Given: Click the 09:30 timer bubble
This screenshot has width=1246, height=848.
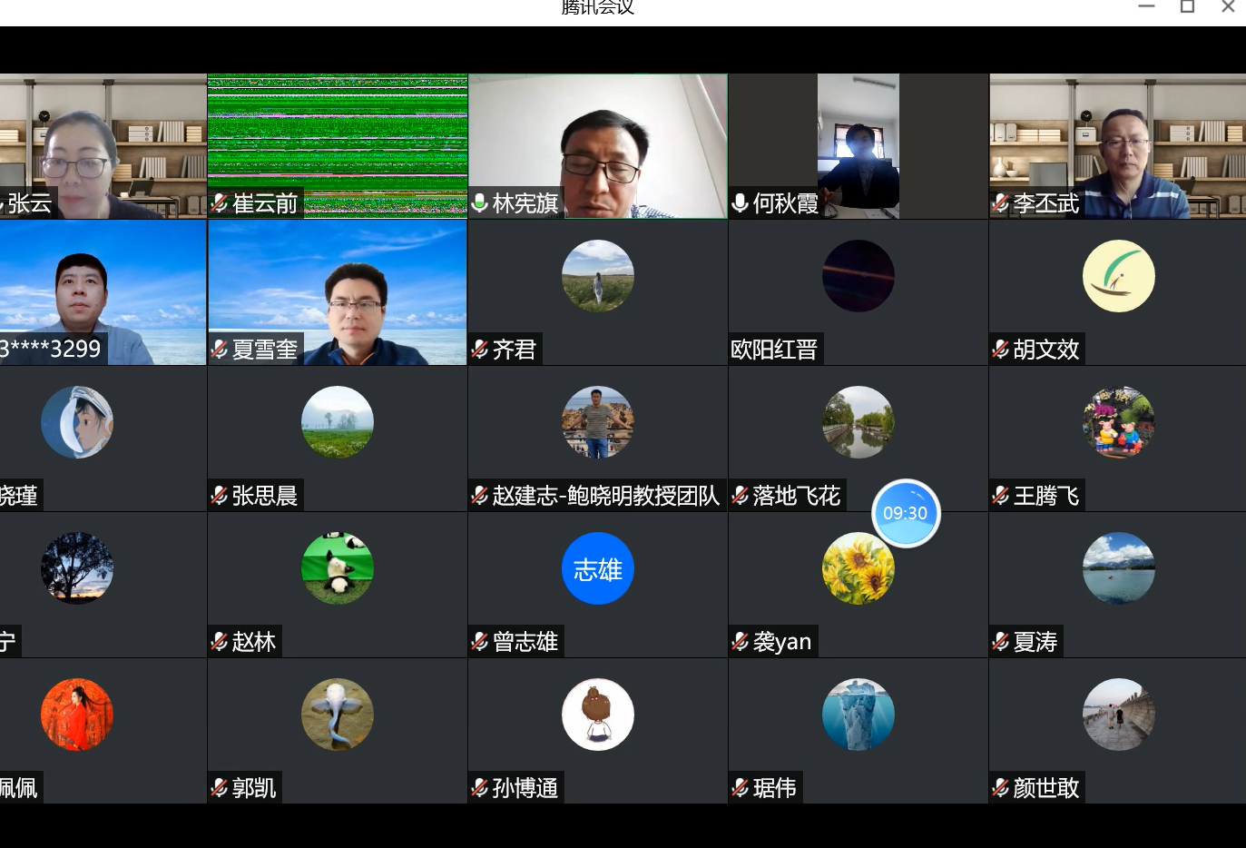Looking at the screenshot, I should (x=905, y=513).
